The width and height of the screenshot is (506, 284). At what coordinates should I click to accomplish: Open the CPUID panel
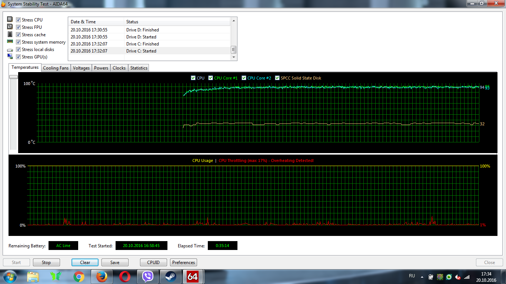click(153, 263)
